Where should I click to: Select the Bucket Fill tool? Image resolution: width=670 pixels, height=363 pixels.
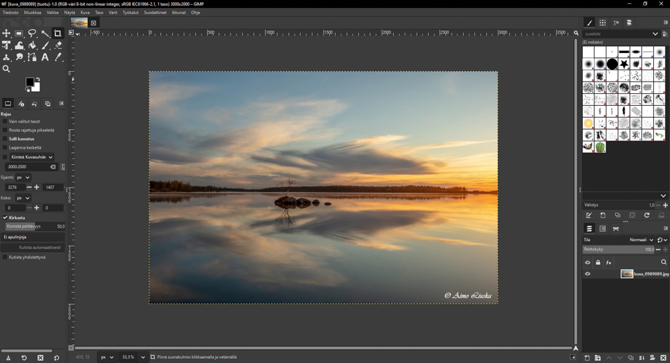click(x=32, y=46)
